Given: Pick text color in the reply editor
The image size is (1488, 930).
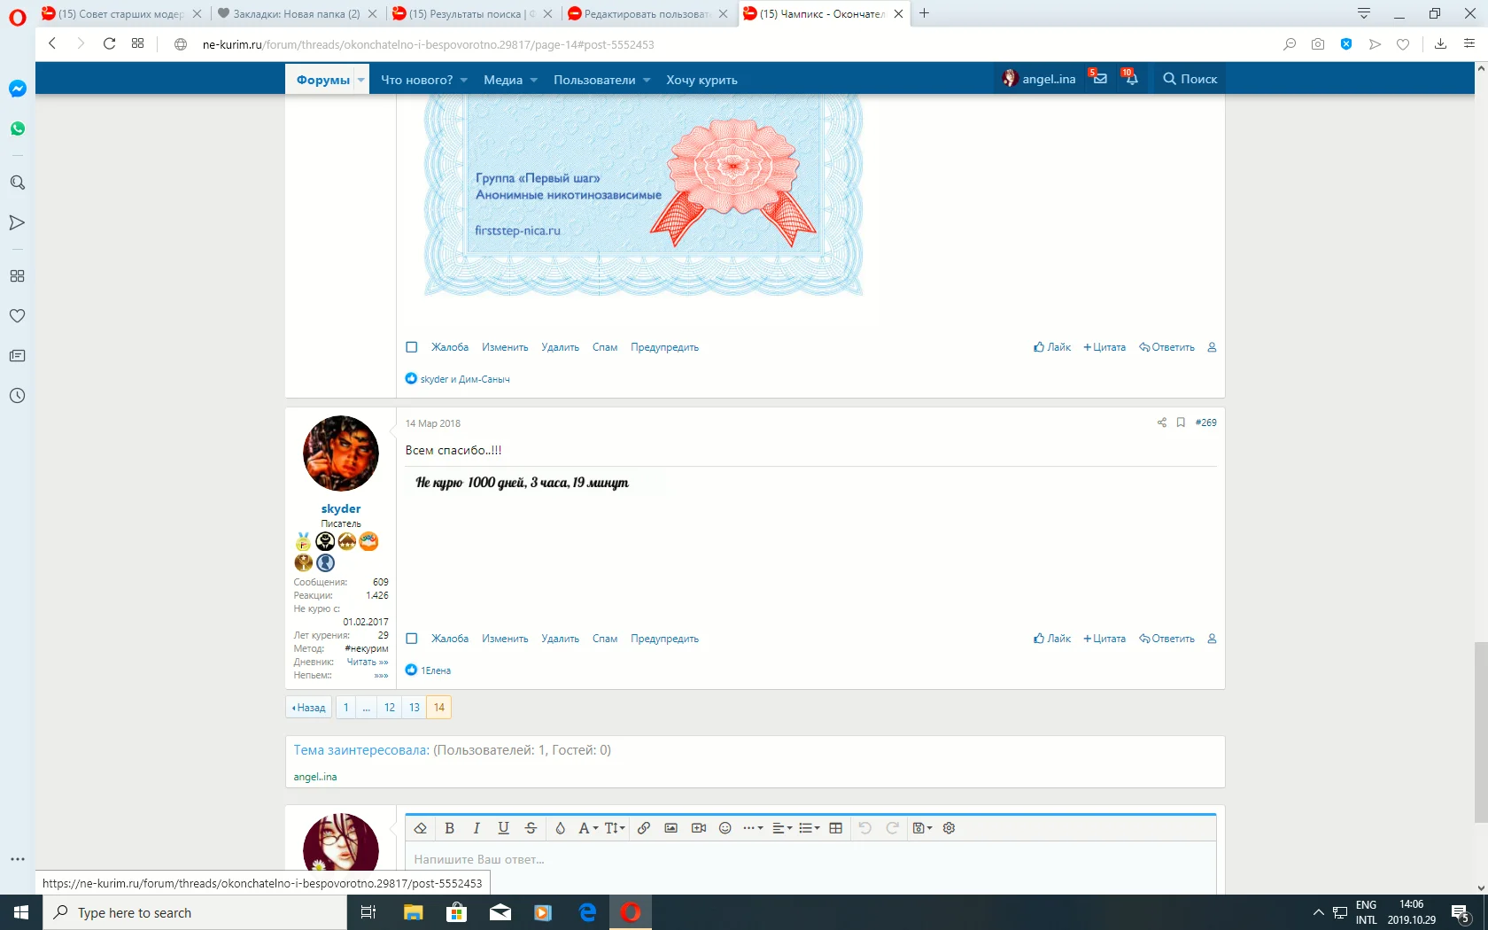Looking at the screenshot, I should 560,828.
